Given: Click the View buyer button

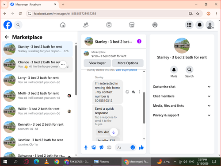Looking at the screenshot, I should [x=97, y=63].
